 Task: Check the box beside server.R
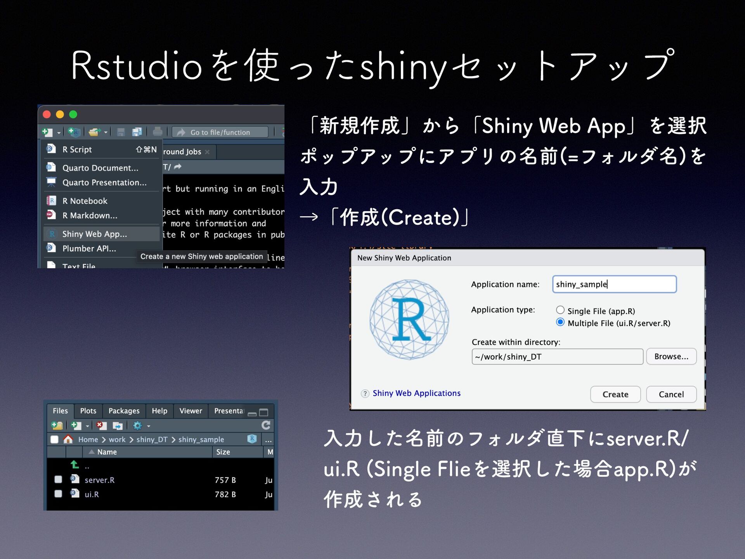58,479
